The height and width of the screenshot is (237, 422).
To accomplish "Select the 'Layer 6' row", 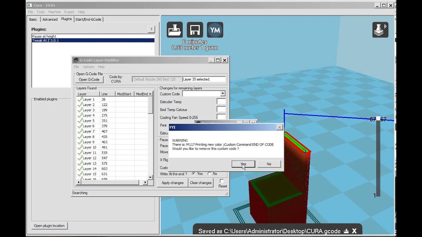I will point(112,126).
